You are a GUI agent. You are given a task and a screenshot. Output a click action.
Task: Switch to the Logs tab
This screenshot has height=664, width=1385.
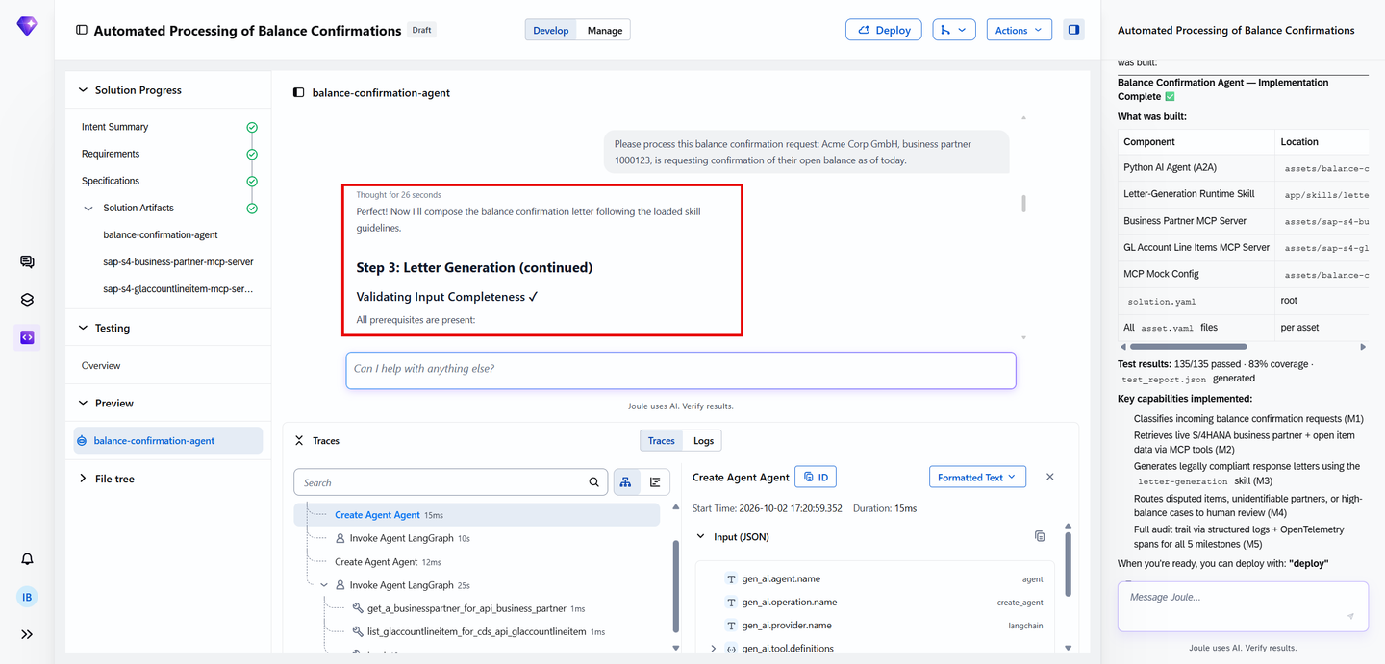click(704, 441)
